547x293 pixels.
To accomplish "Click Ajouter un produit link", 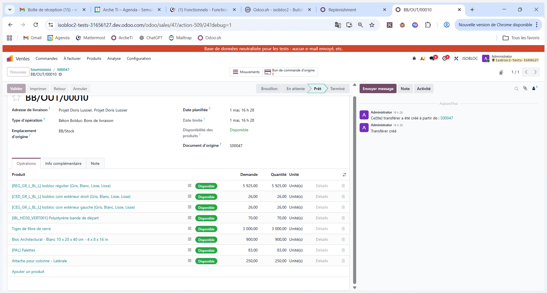I will pyautogui.click(x=28, y=272).
